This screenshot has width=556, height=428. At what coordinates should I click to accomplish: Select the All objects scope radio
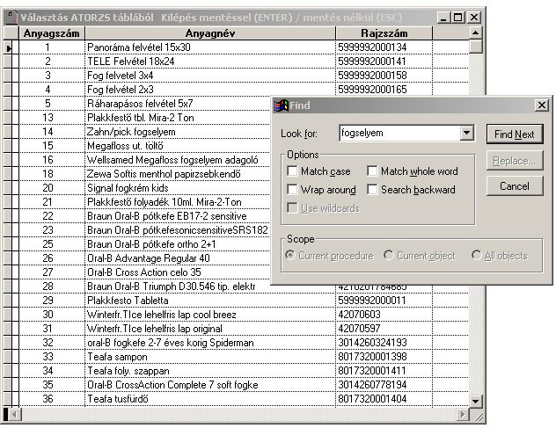(476, 255)
